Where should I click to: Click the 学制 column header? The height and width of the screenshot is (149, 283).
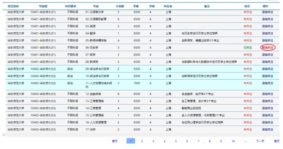(x=152, y=6)
